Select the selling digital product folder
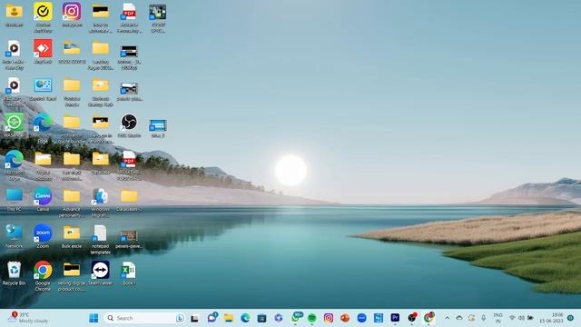This screenshot has width=581, height=327. pos(72,270)
